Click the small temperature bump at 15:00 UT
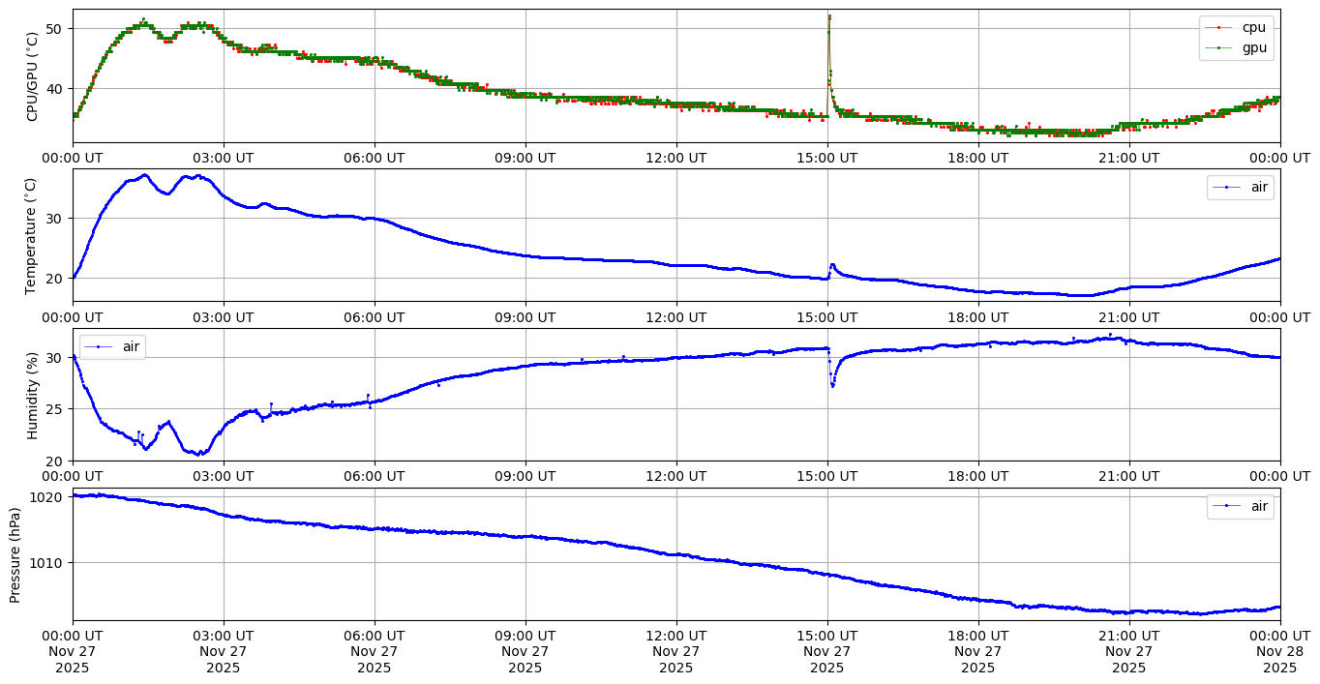 [832, 265]
